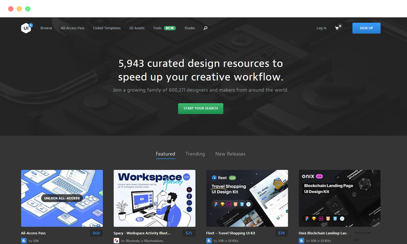This screenshot has width=407, height=244.
Task: Click the Illustrations category link
Action: click(154, 241)
